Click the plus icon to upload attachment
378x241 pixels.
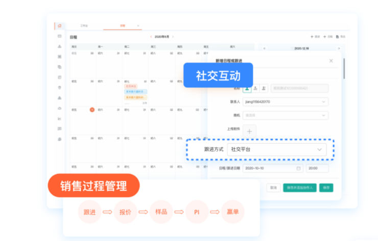(x=250, y=131)
